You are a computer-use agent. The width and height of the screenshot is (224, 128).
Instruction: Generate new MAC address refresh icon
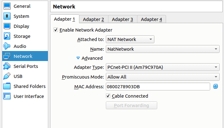coord(215,86)
